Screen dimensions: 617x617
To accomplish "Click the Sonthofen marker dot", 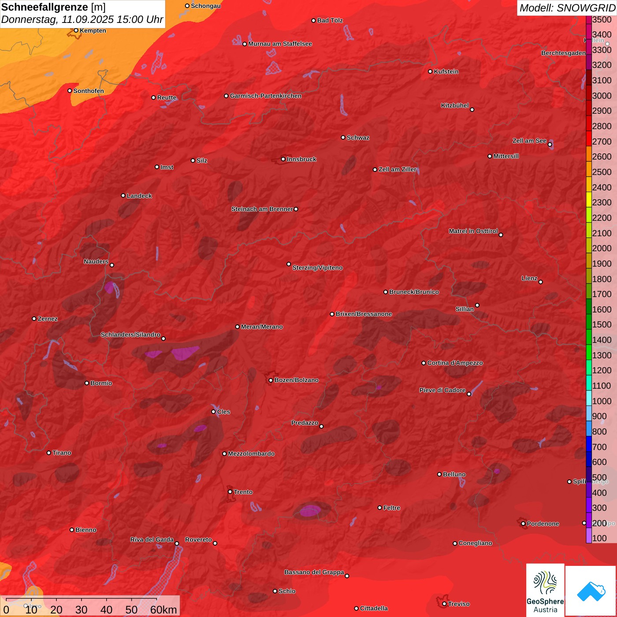I will pyautogui.click(x=70, y=91).
